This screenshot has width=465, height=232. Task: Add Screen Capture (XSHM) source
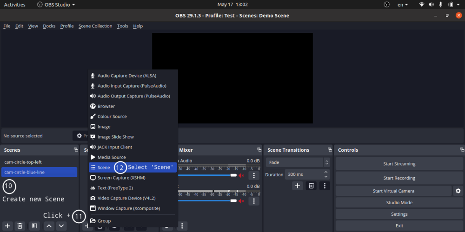click(133, 178)
